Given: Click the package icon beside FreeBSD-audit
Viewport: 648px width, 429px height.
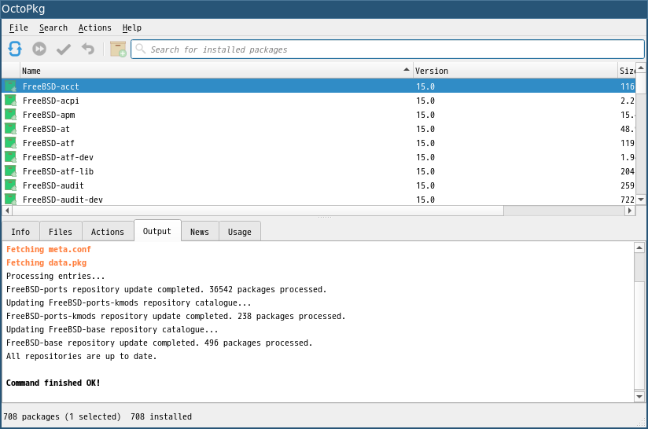Looking at the screenshot, I should [x=11, y=185].
